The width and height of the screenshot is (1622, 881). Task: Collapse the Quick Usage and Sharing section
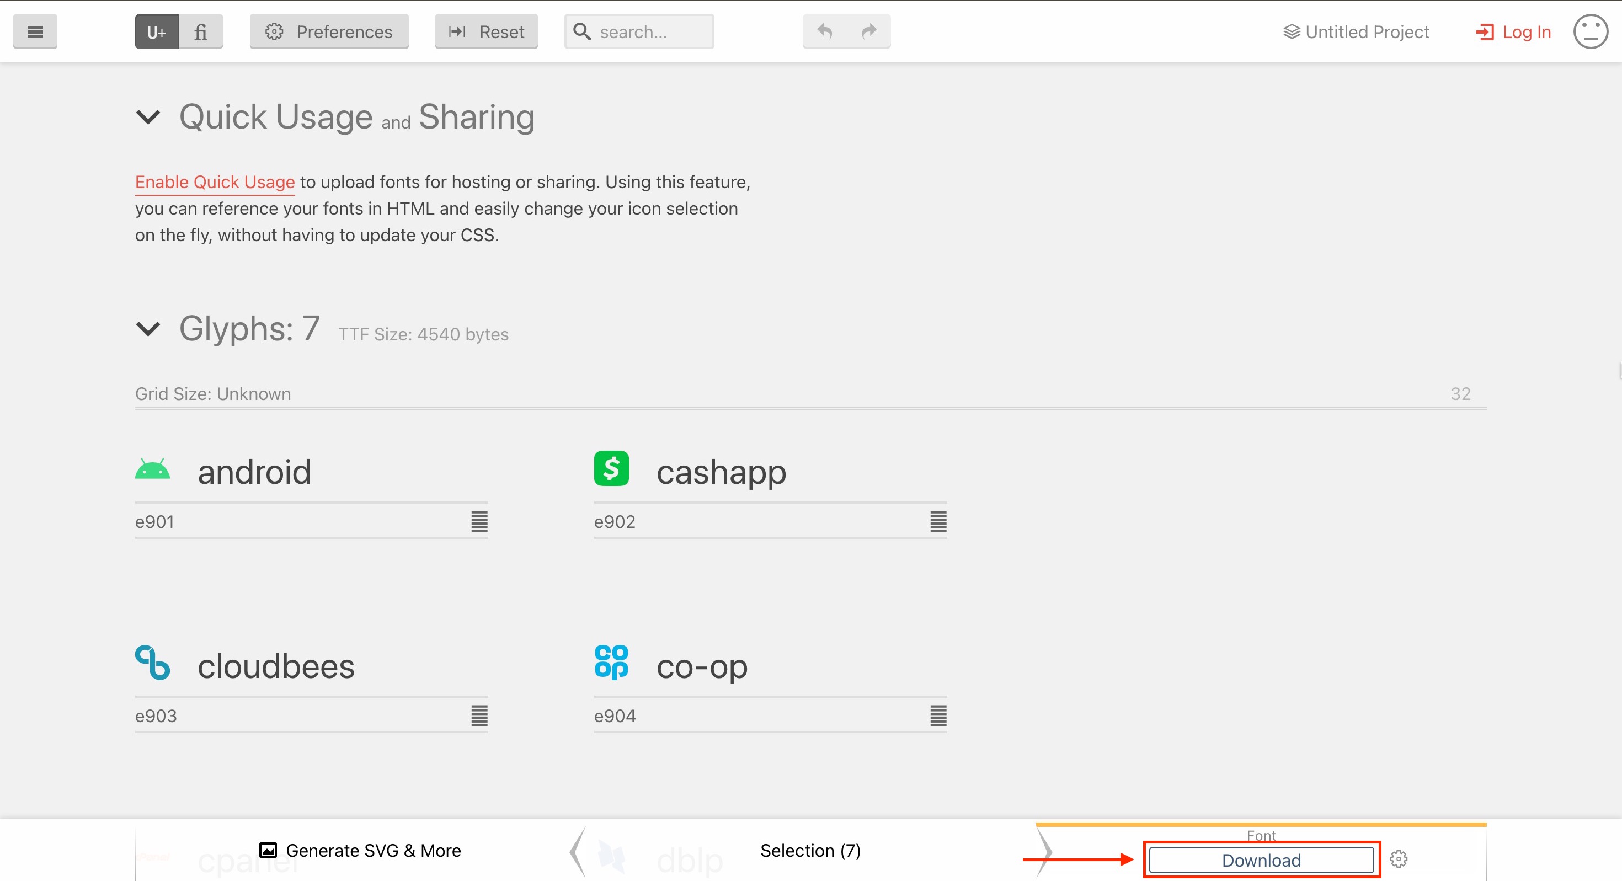tap(148, 117)
